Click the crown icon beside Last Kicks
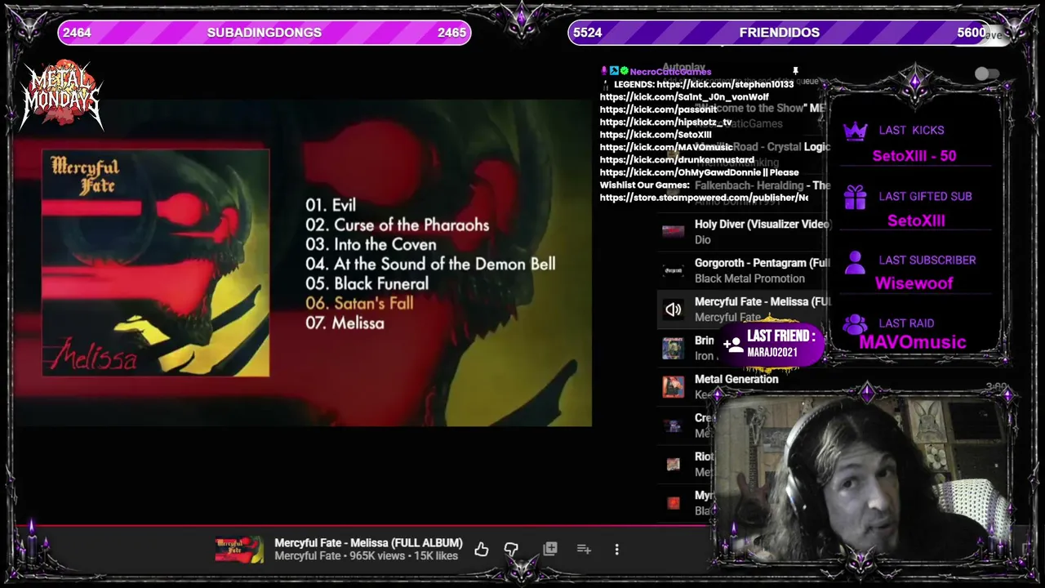 [x=855, y=131]
